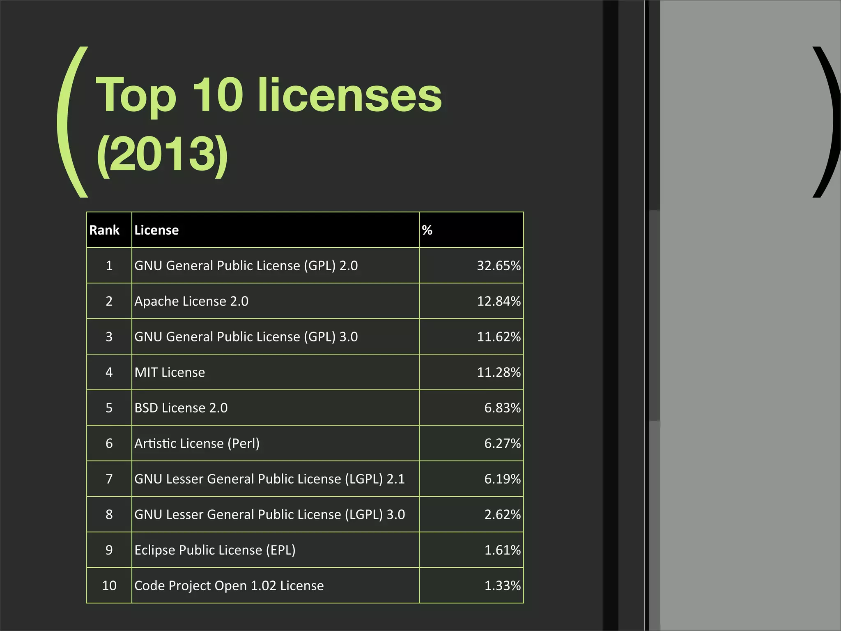Click the 'Apache License 2.0' table cell
The width and height of the screenshot is (841, 631).
(191, 301)
